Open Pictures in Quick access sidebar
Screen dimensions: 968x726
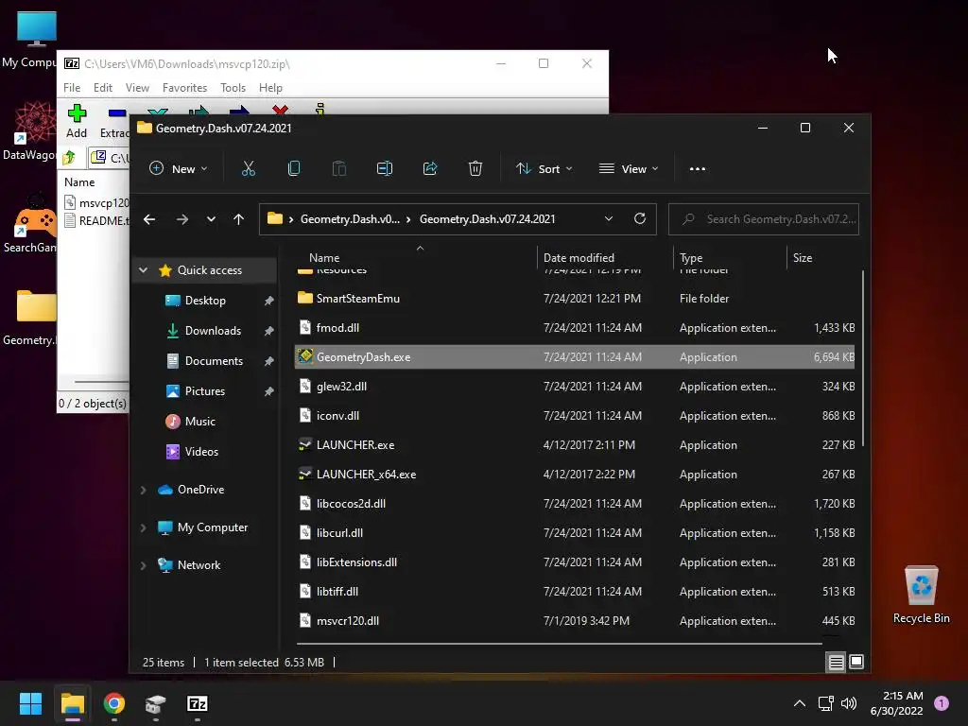click(204, 391)
